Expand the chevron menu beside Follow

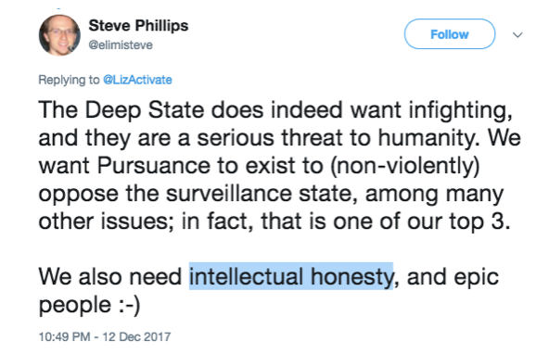[517, 34]
